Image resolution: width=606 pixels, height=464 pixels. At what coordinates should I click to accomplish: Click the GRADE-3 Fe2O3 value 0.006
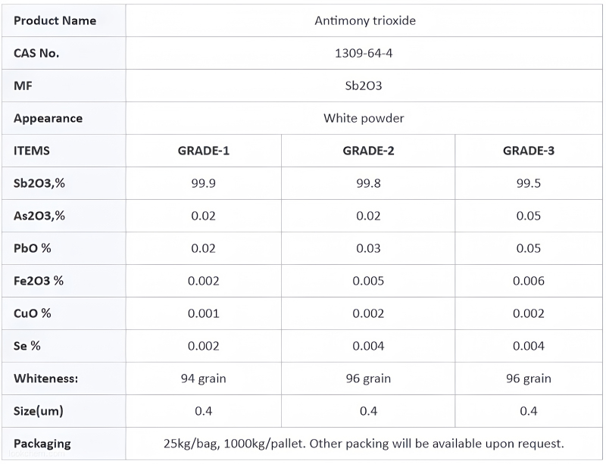click(529, 281)
